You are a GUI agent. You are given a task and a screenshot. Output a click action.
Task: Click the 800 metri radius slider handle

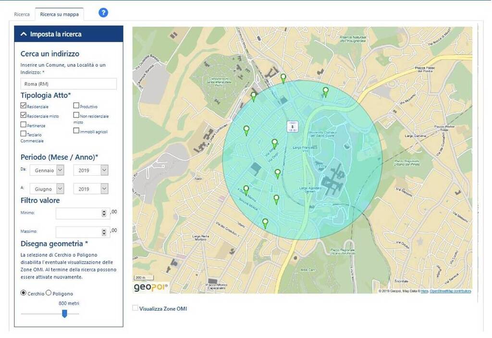click(x=65, y=314)
